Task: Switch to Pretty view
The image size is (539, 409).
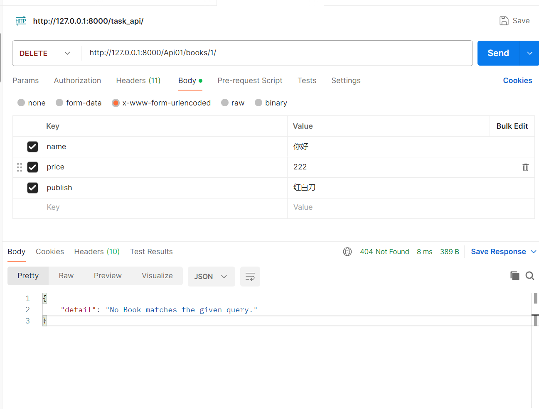Action: pos(28,276)
